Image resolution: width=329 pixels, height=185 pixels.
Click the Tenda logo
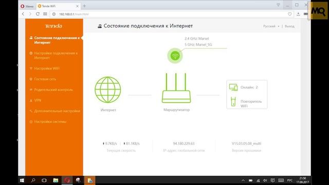pos(53,26)
